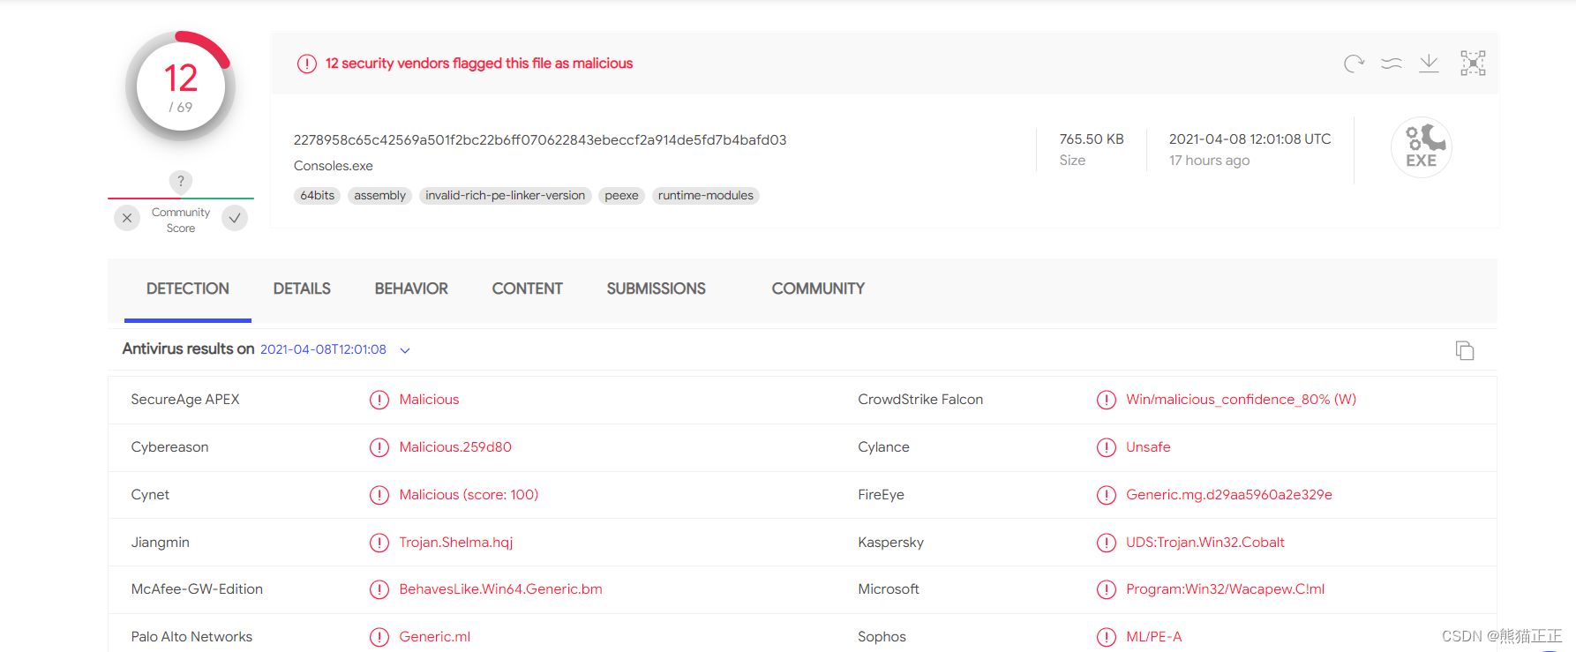This screenshot has height=652, width=1576.
Task: Click warning icon next to CrowdStrike Falcon result
Action: pyautogui.click(x=1107, y=400)
